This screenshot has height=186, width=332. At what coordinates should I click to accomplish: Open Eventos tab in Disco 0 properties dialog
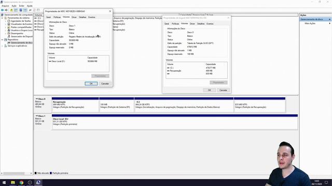point(210,24)
